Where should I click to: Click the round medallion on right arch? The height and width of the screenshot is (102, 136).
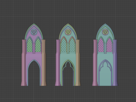pyautogui.click(x=105, y=32)
